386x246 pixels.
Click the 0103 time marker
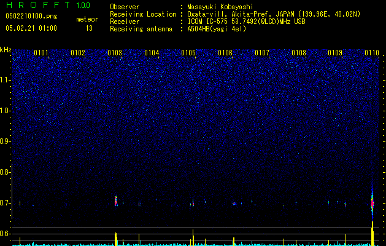(x=115, y=53)
